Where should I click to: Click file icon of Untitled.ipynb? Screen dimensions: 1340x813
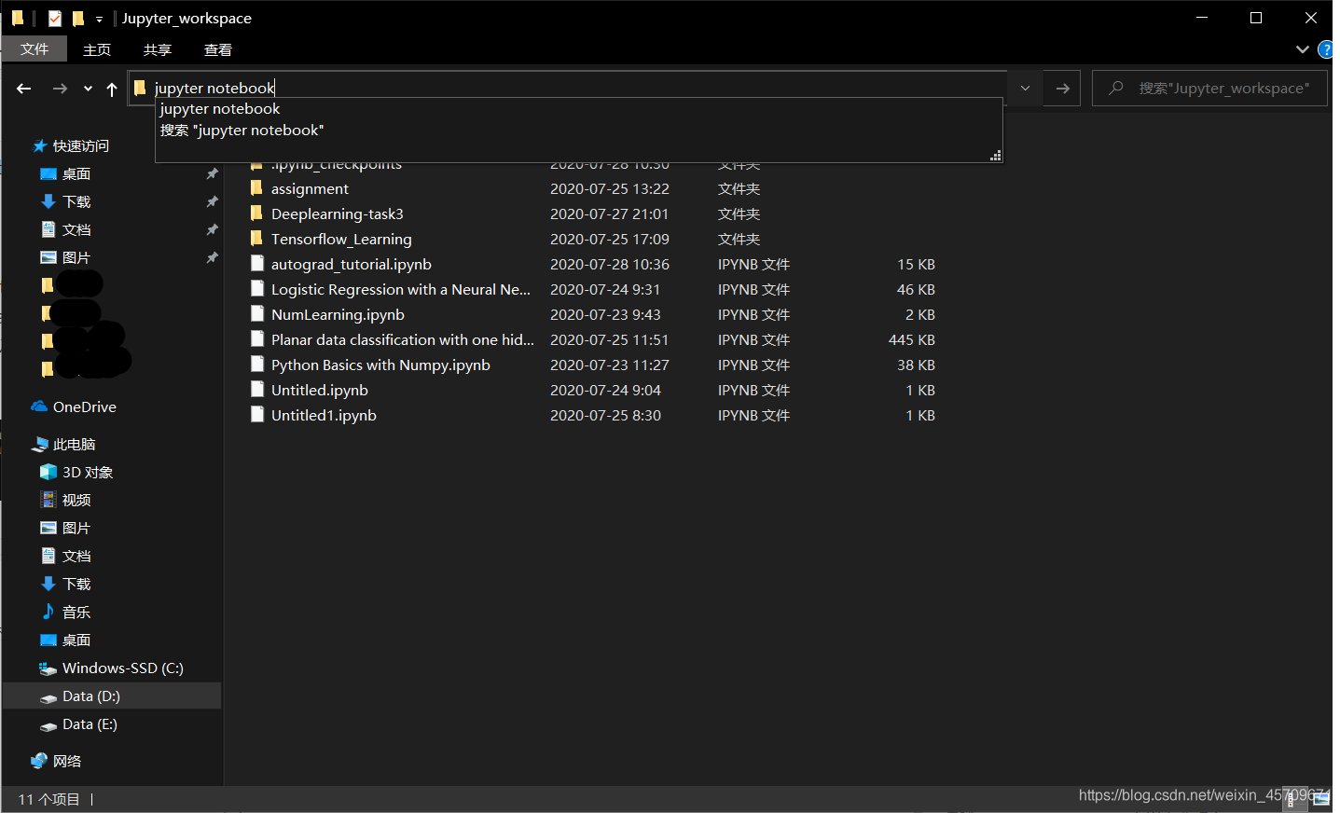[257, 389]
